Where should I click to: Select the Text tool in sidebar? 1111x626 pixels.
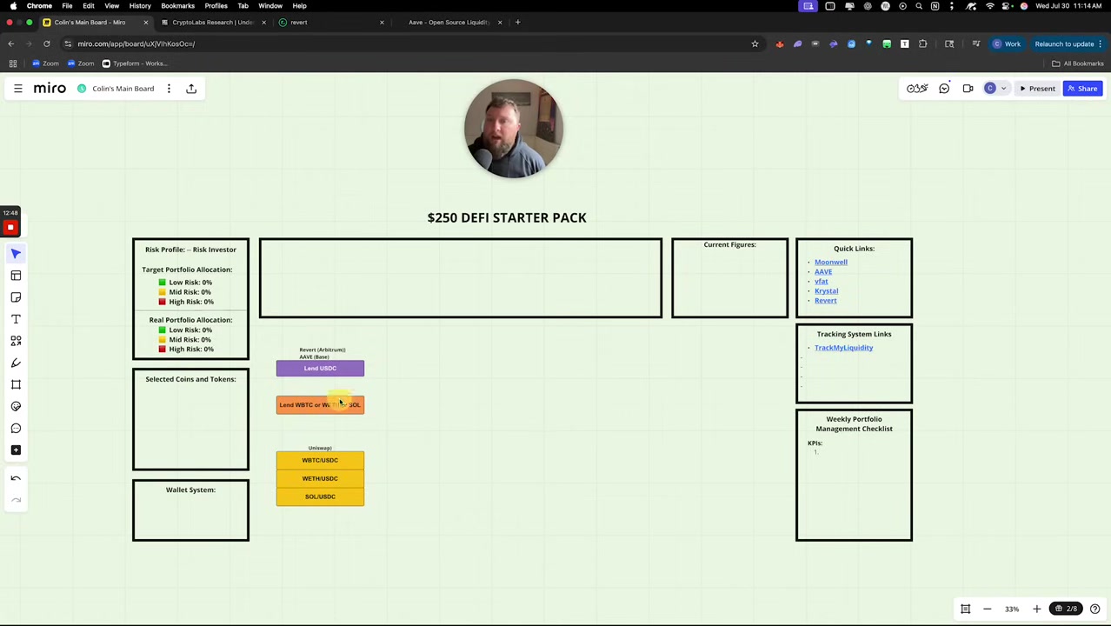point(16,319)
